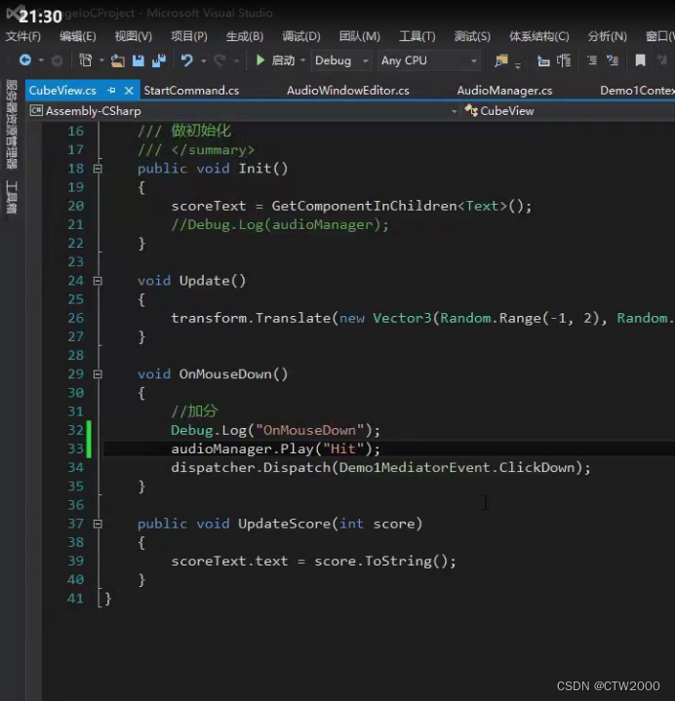Open the 生成(B) menu
676x701 pixels.
coord(244,36)
